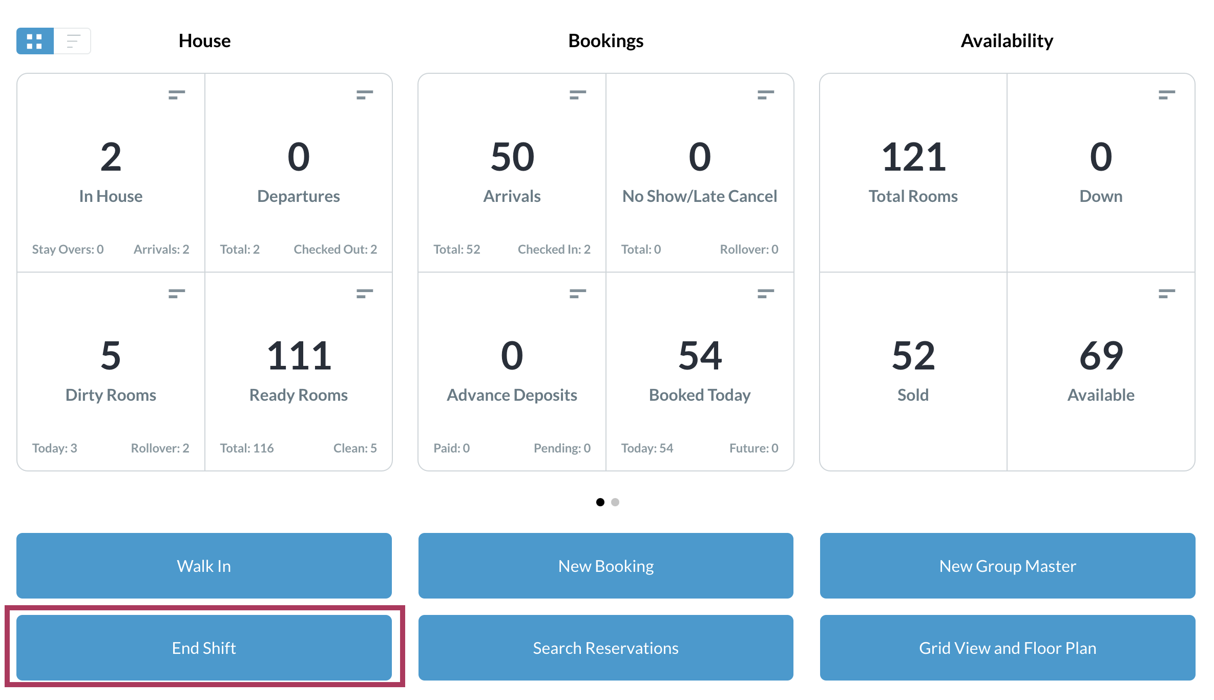Image resolution: width=1214 pixels, height=700 pixels.
Task: Click the Walk In button
Action: click(204, 566)
